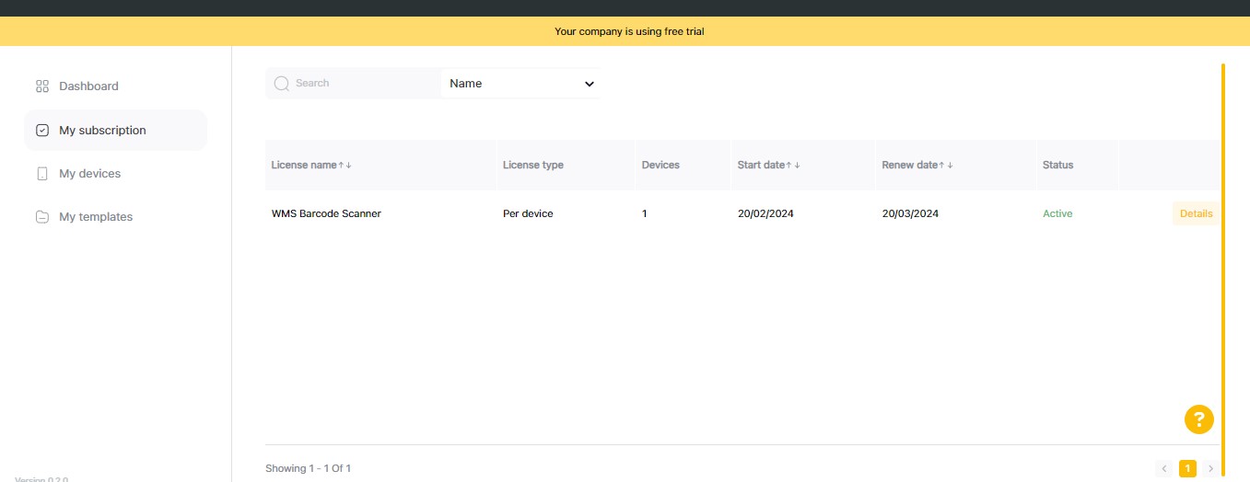The height and width of the screenshot is (482, 1250).
Task: Click the Dashboard grid icon
Action: coord(41,86)
